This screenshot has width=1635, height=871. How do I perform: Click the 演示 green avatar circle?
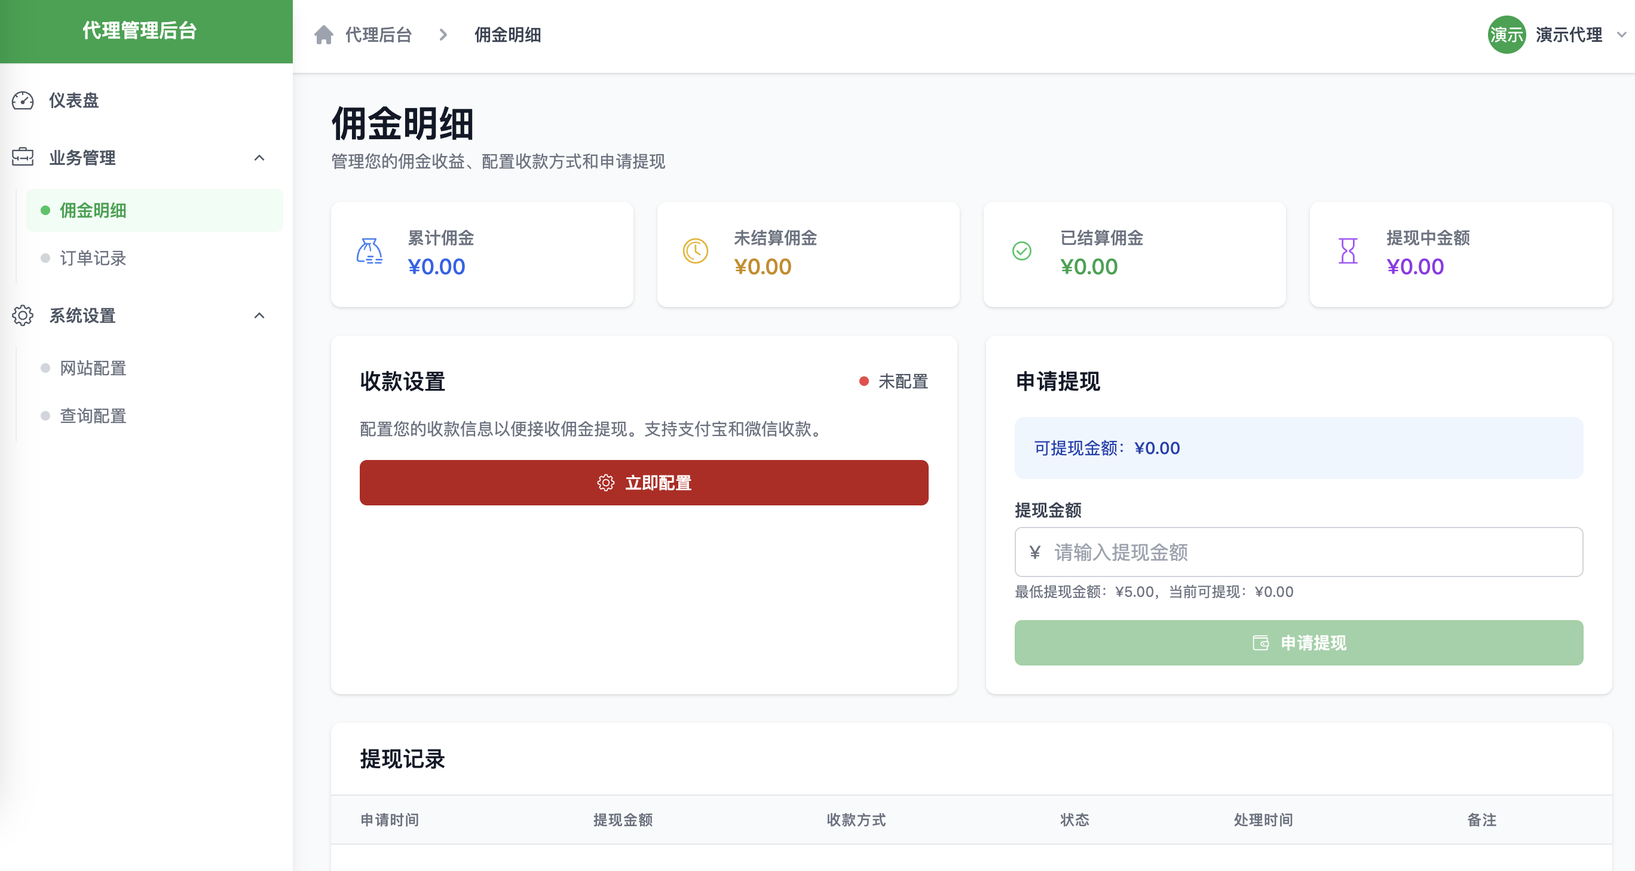(x=1507, y=35)
